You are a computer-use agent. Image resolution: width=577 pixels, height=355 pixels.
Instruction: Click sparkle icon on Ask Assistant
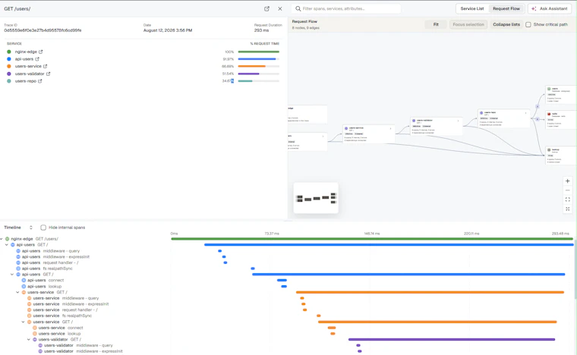pos(534,8)
